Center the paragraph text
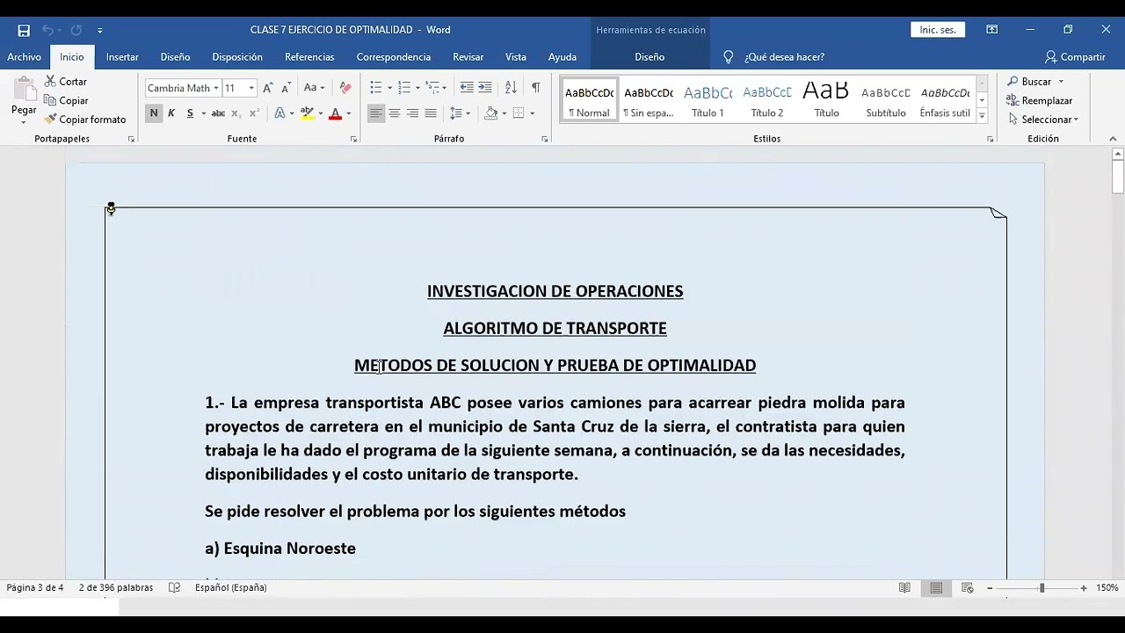Image resolution: width=1125 pixels, height=633 pixels. click(x=395, y=113)
